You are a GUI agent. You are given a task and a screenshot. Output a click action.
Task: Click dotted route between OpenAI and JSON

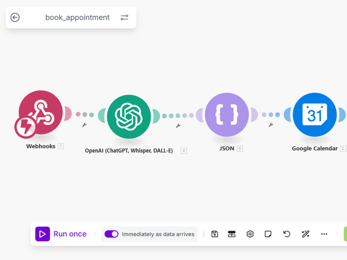(x=178, y=116)
